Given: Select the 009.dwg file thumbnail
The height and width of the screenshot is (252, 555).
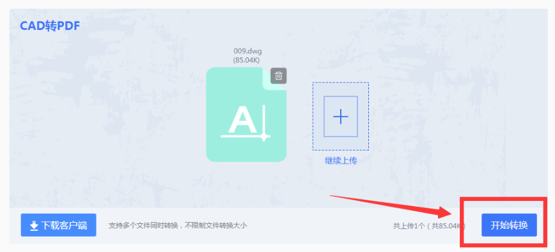Looking at the screenshot, I should pyautogui.click(x=246, y=114).
